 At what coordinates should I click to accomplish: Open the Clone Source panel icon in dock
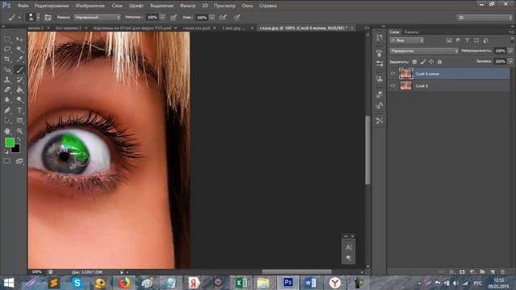379,79
